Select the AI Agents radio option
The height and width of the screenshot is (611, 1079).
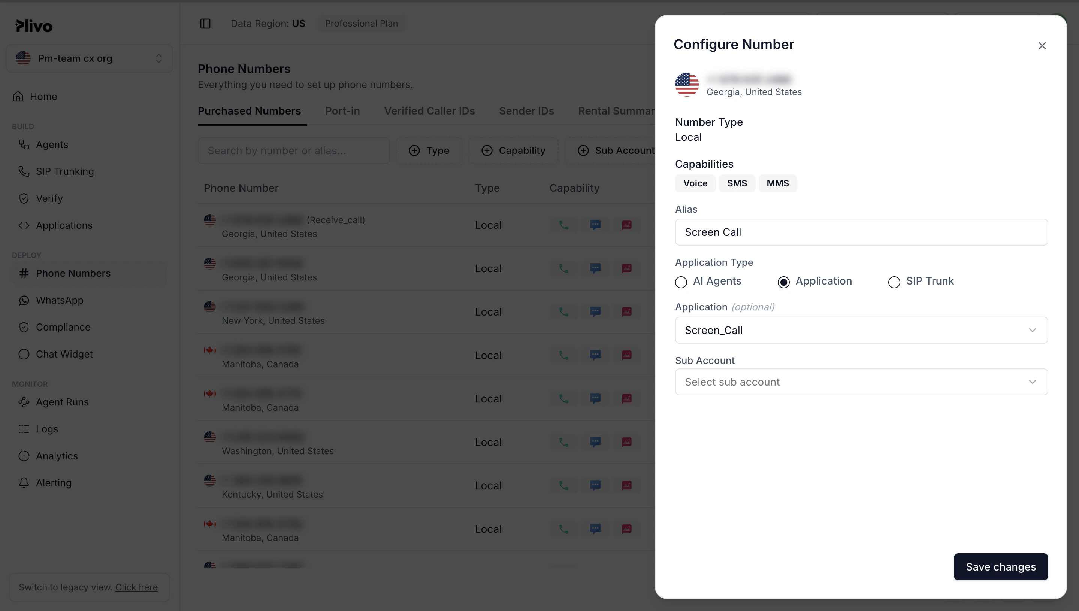tap(681, 282)
